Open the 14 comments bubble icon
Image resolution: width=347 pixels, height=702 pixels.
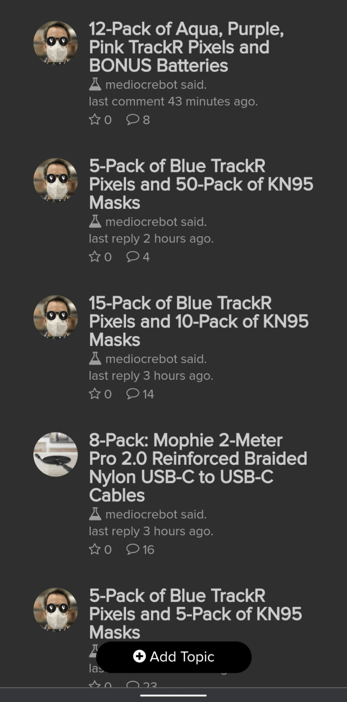tap(133, 394)
